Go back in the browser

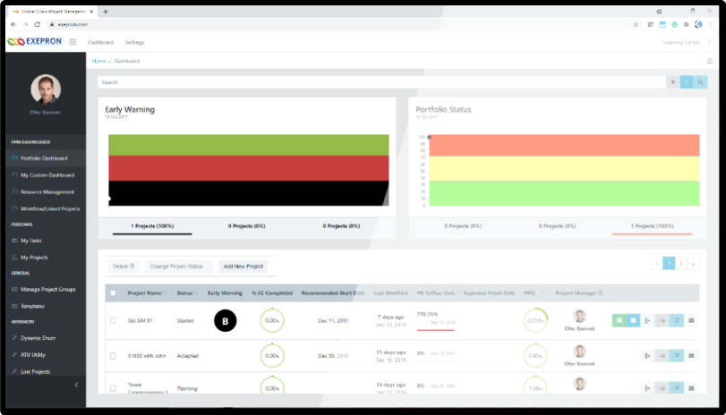coord(13,24)
